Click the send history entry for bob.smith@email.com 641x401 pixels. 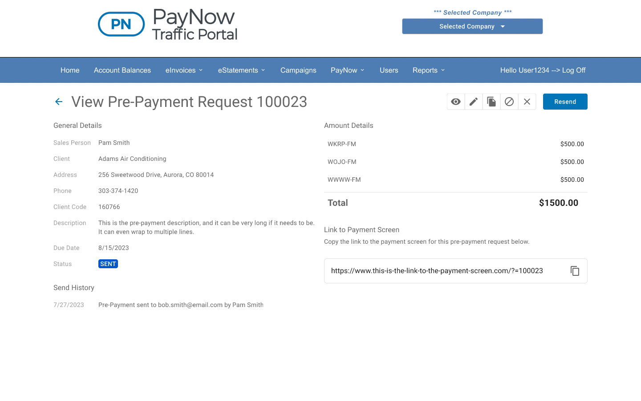pyautogui.click(x=181, y=305)
